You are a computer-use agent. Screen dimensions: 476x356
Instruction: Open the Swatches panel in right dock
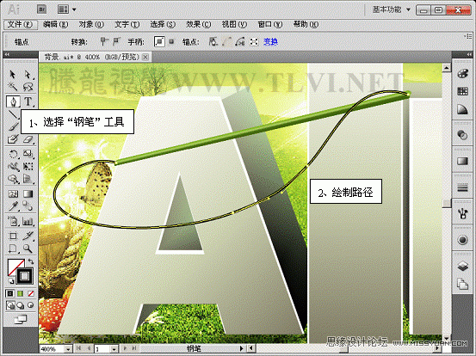click(x=462, y=91)
